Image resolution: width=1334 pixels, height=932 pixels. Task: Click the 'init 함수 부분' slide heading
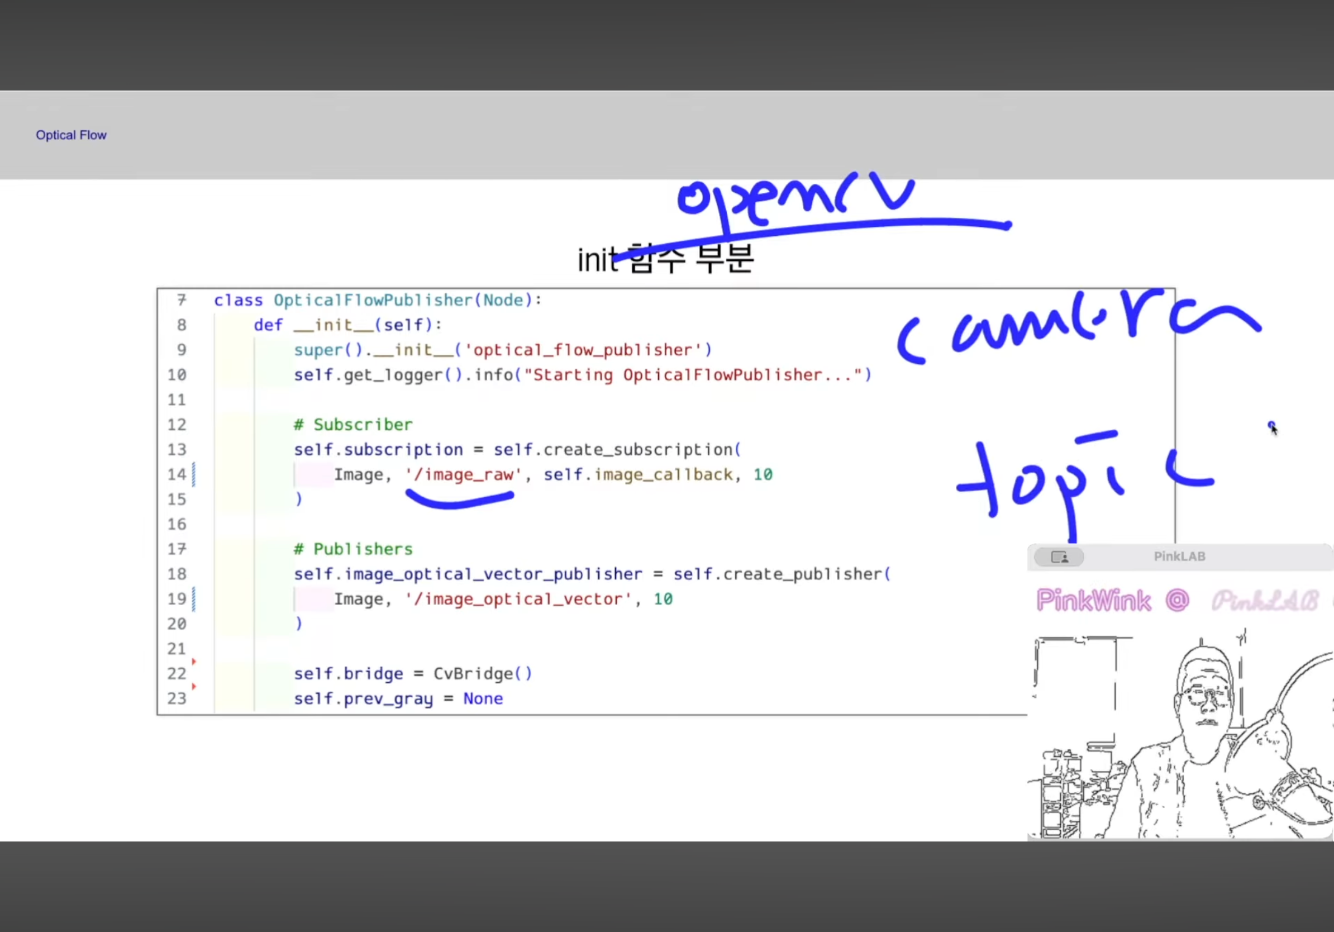point(665,260)
